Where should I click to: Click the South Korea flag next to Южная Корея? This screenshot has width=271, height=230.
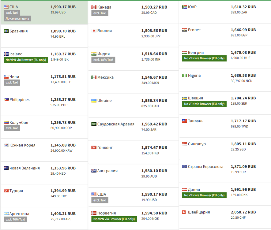pos(6,145)
